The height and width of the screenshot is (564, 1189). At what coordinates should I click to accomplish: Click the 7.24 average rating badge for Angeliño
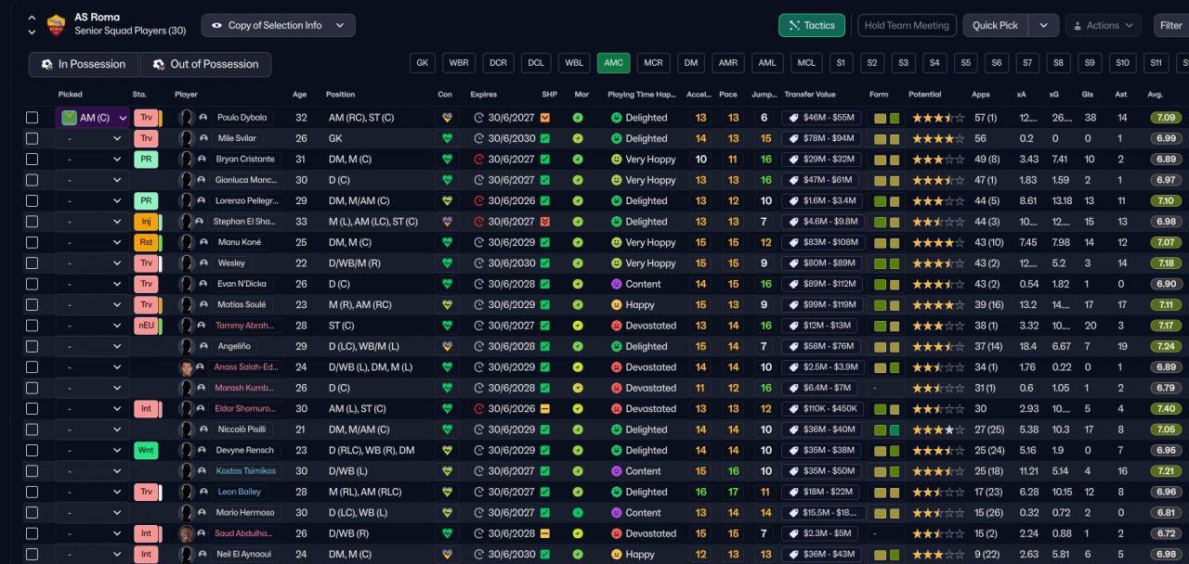click(x=1165, y=346)
